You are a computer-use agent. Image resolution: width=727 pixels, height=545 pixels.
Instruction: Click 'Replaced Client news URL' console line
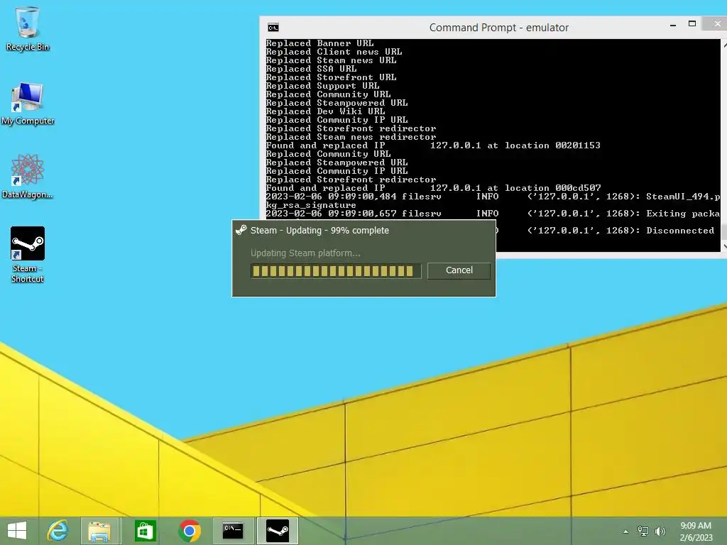coord(334,51)
